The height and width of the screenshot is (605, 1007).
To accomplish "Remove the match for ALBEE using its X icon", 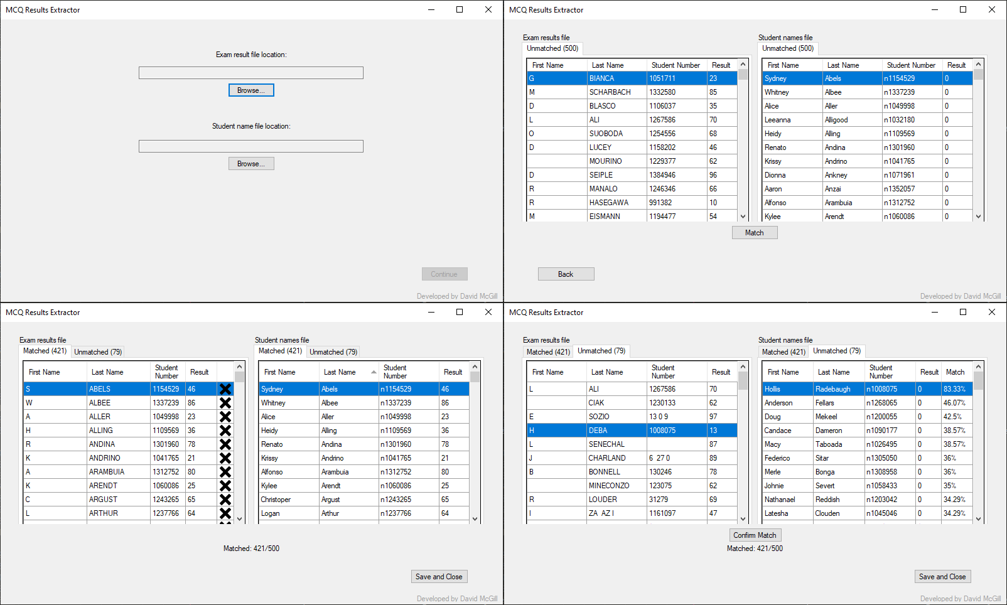I will (x=225, y=403).
